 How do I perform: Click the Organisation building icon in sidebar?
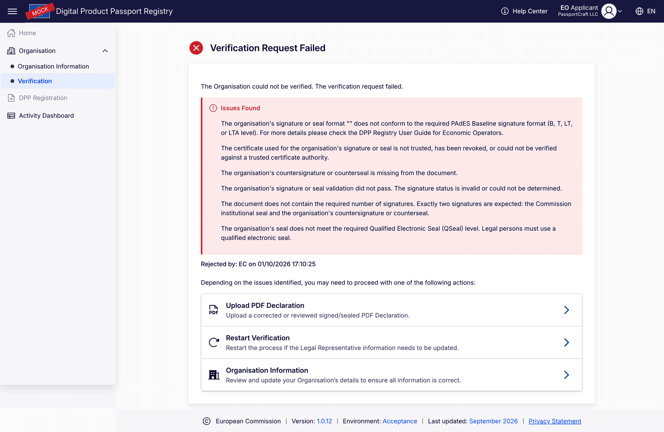(11, 51)
